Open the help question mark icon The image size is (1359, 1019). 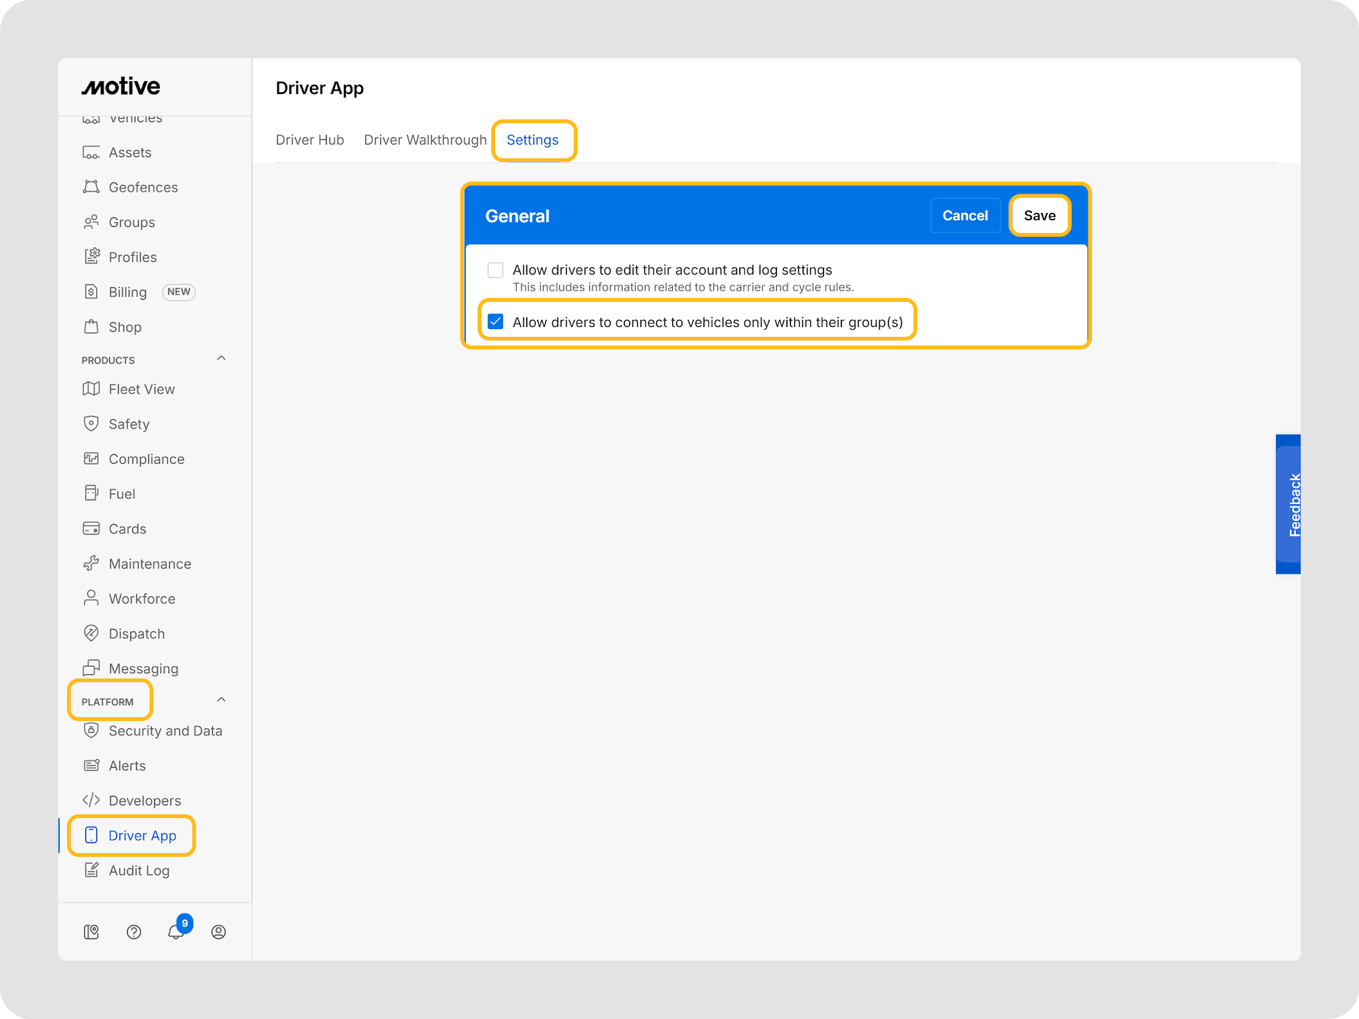133,932
